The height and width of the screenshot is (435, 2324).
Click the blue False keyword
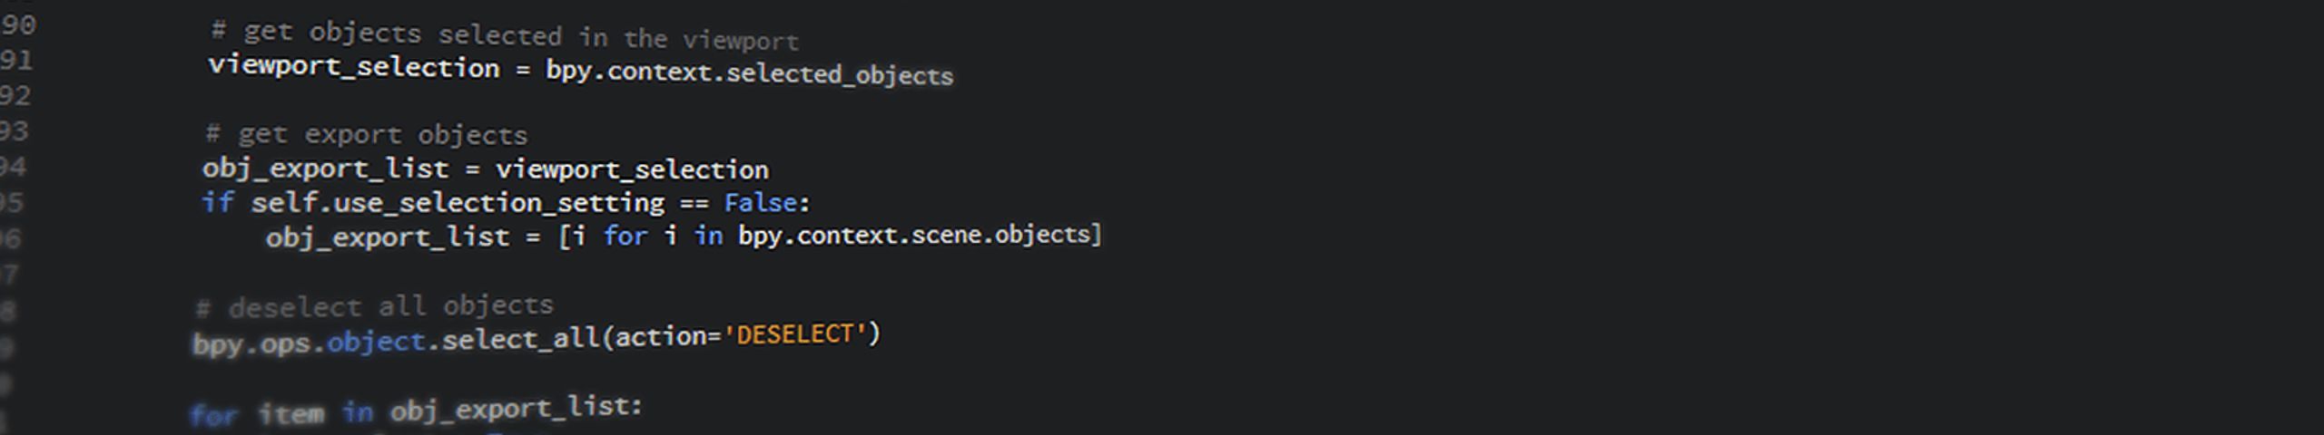click(761, 202)
